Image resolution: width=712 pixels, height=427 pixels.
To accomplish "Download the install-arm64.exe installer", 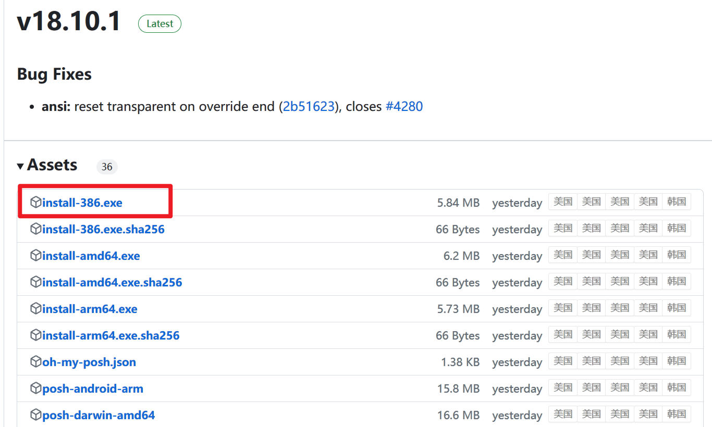I will click(90, 309).
